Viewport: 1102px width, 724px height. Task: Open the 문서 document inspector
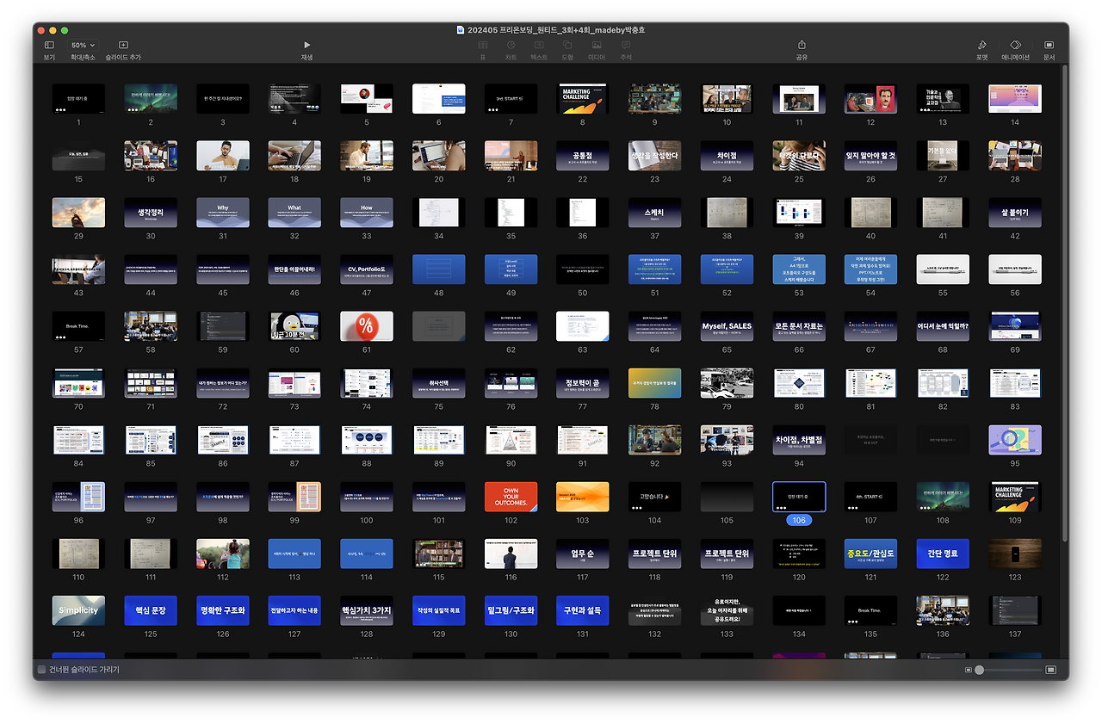tap(1049, 45)
